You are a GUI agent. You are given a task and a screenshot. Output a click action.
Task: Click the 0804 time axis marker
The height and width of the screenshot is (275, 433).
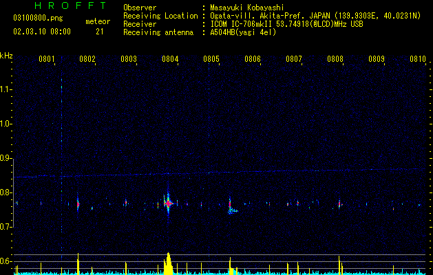pos(170,59)
